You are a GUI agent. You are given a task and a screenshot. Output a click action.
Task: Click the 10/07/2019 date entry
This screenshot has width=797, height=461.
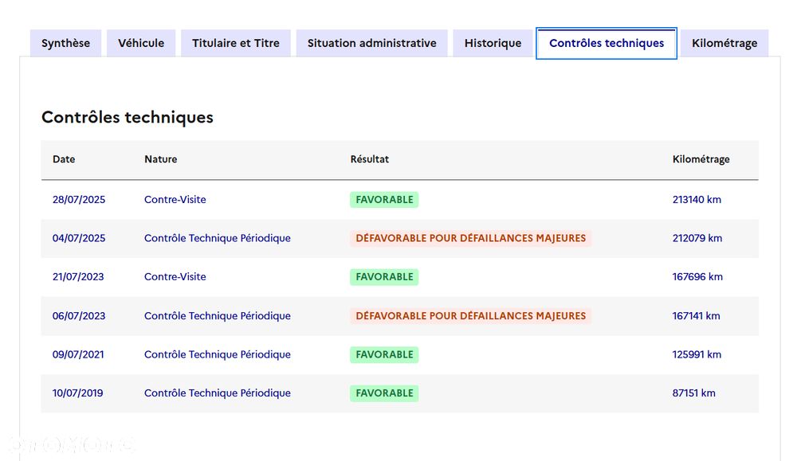click(78, 393)
